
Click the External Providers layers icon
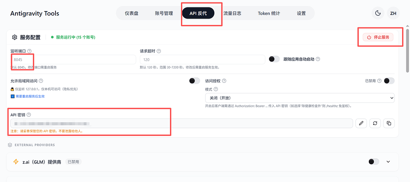click(10, 145)
